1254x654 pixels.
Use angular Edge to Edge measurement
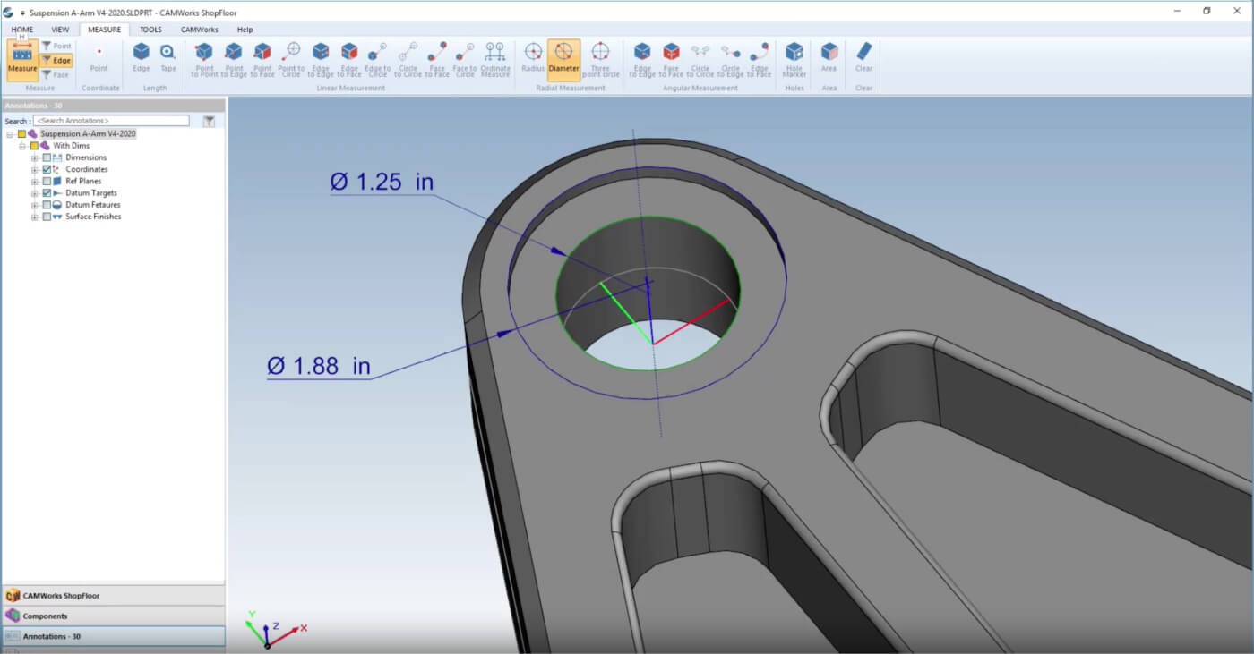click(642, 60)
